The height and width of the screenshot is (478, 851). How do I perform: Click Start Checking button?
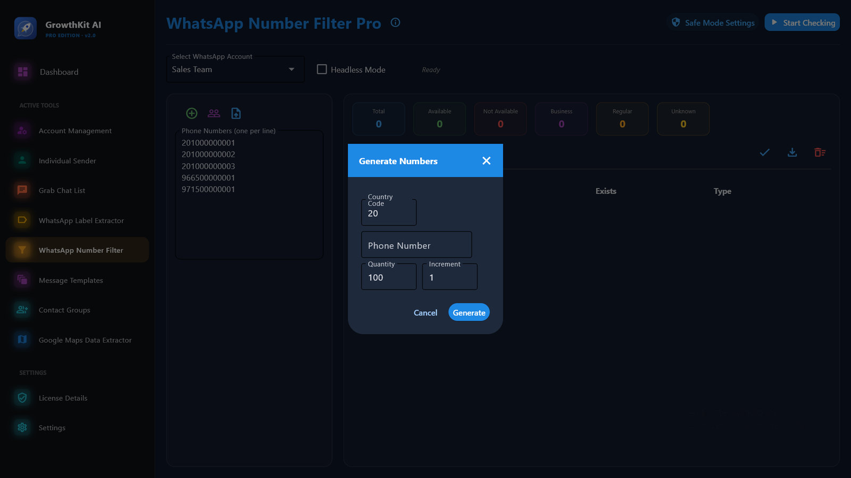(x=802, y=22)
